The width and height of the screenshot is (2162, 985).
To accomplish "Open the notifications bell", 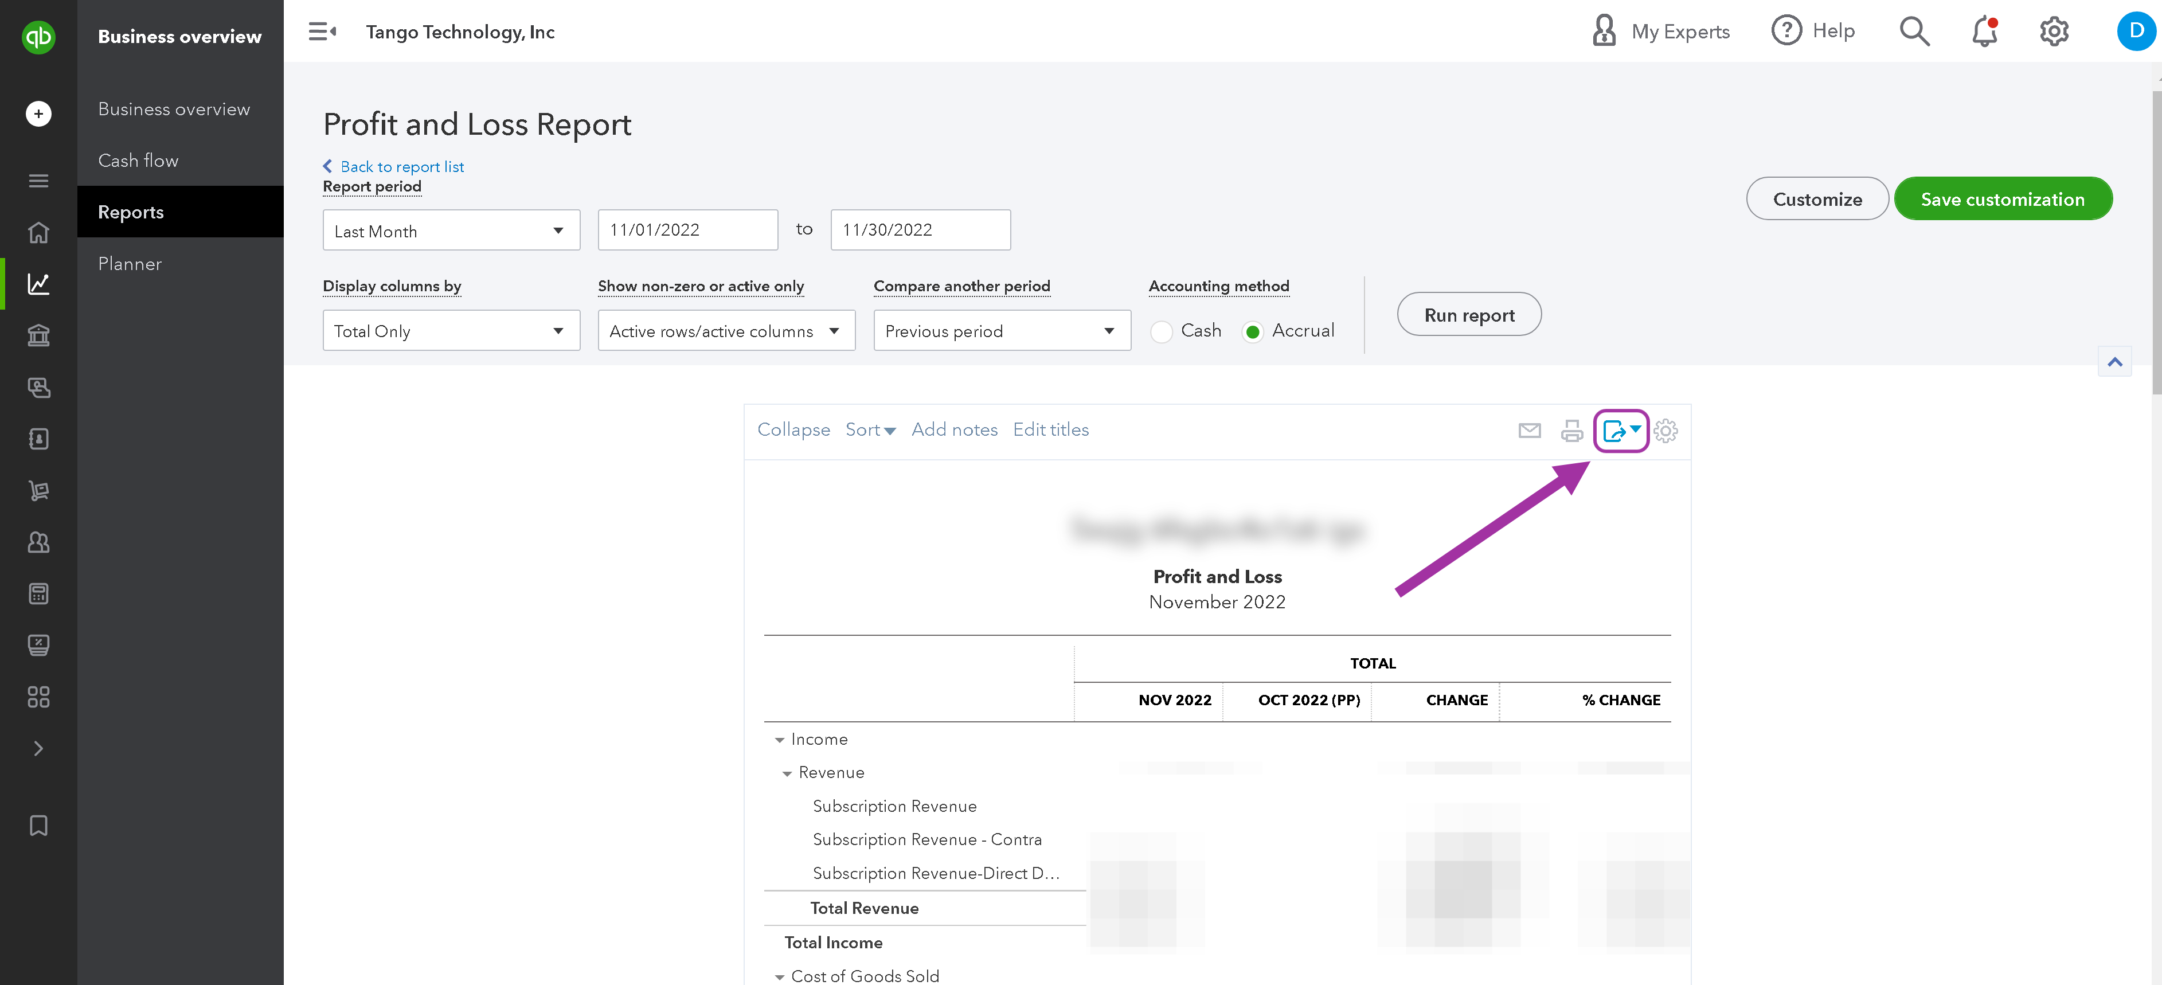I will tap(1985, 31).
